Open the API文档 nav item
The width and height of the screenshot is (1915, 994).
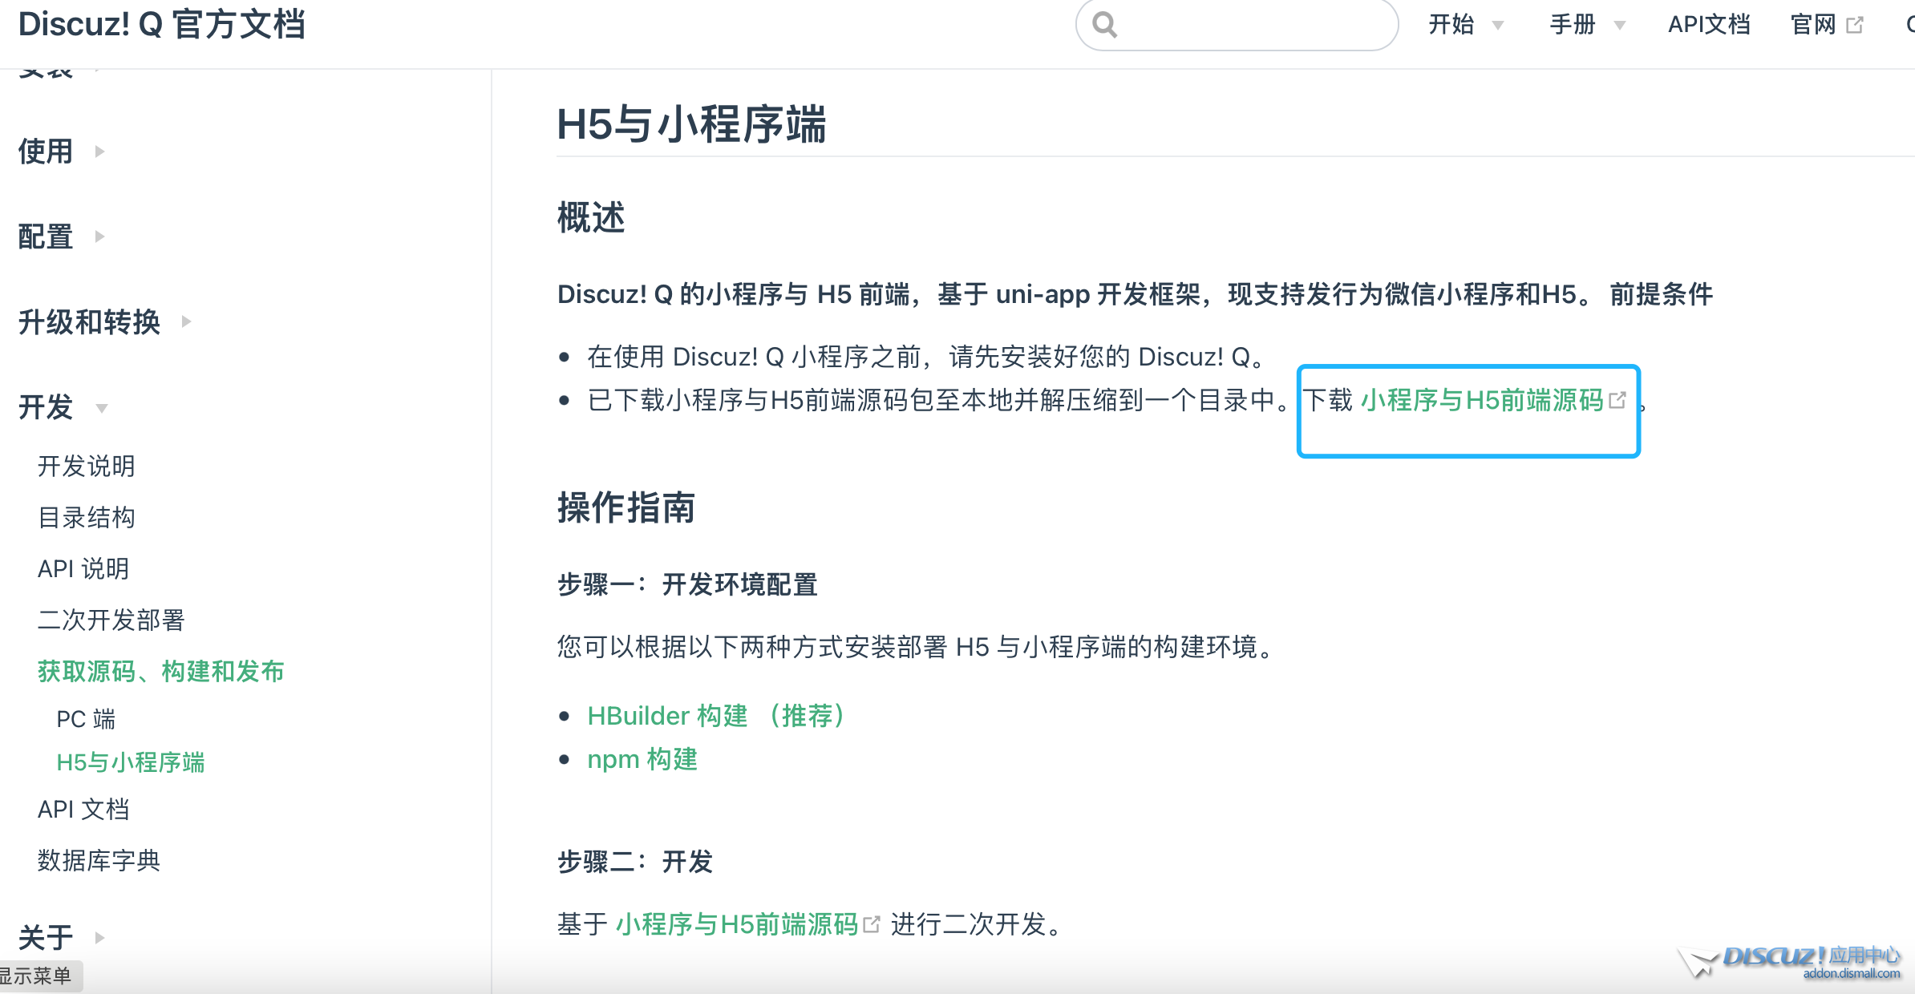(1709, 25)
